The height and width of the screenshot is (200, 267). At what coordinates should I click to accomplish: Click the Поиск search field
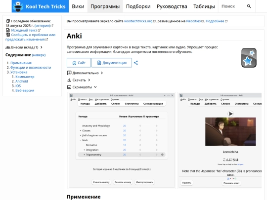click(x=232, y=6)
